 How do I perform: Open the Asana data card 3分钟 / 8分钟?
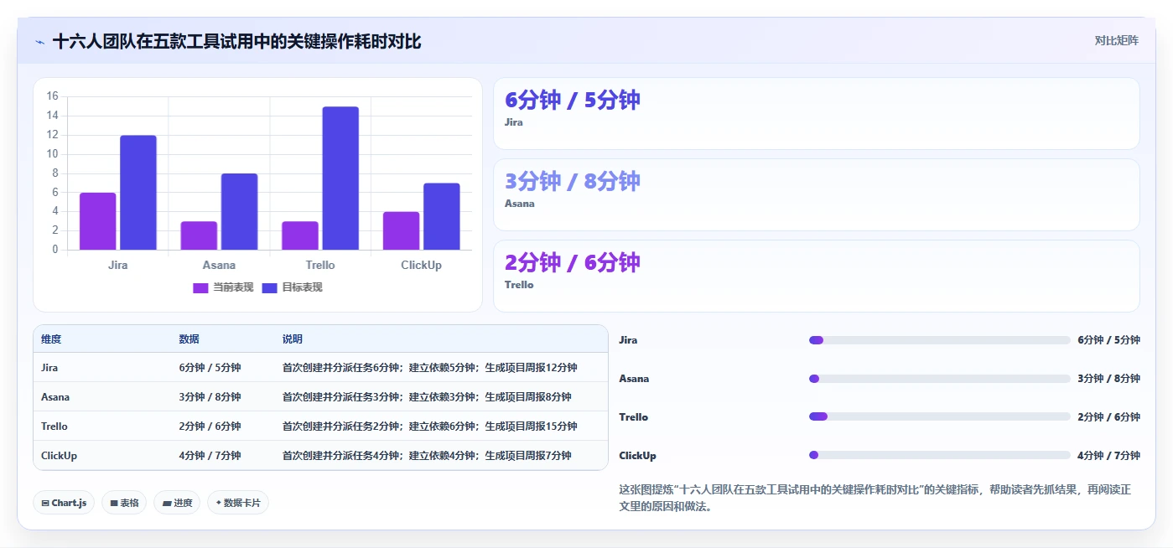pos(817,194)
